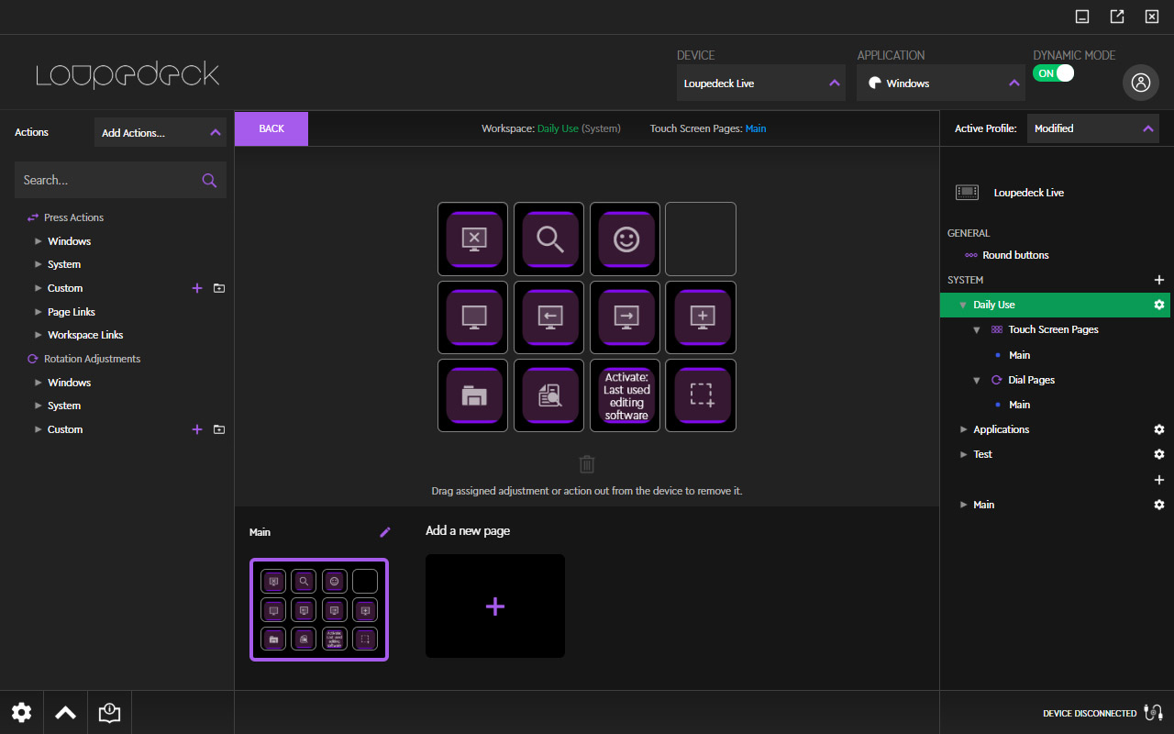
Task: Open Test workspace settings gear
Action: [x=1159, y=454]
